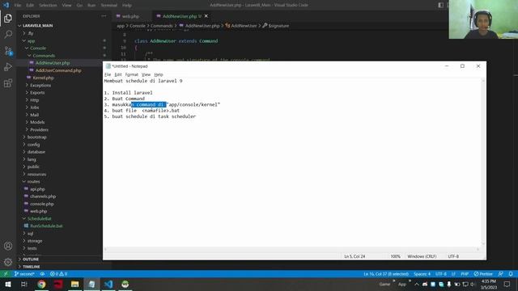This screenshot has height=291, width=518.
Task: Open console.php under routes
Action: [x=41, y=204]
